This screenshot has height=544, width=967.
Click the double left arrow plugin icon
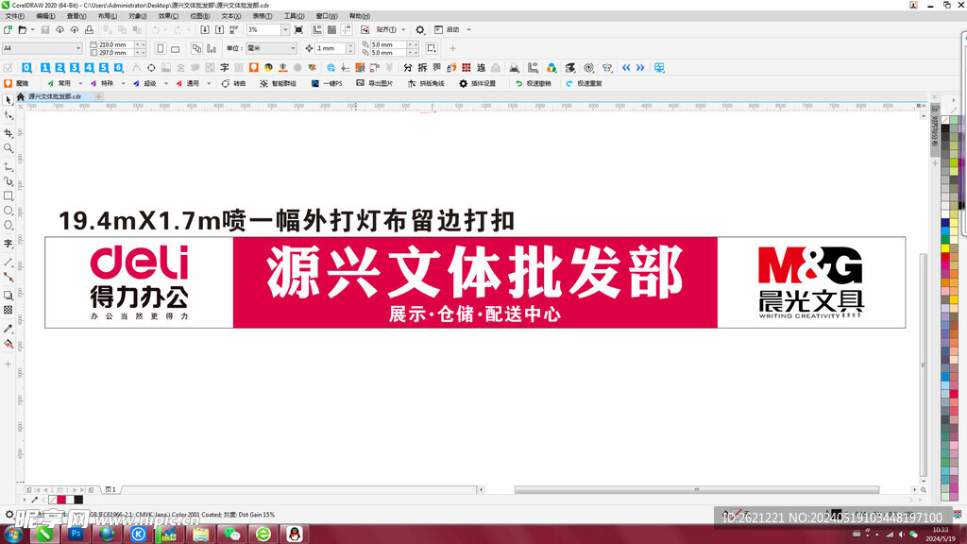pos(626,68)
